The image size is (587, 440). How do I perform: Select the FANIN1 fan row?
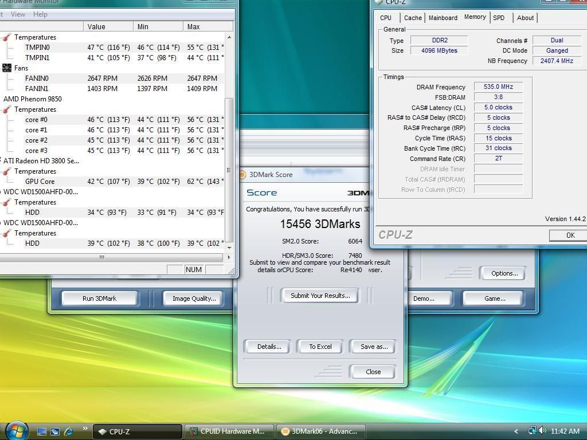(x=112, y=89)
